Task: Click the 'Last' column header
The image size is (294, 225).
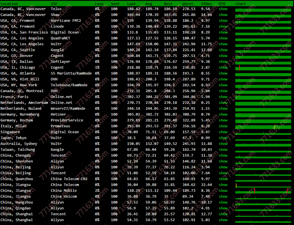Action: pos(131,4)
